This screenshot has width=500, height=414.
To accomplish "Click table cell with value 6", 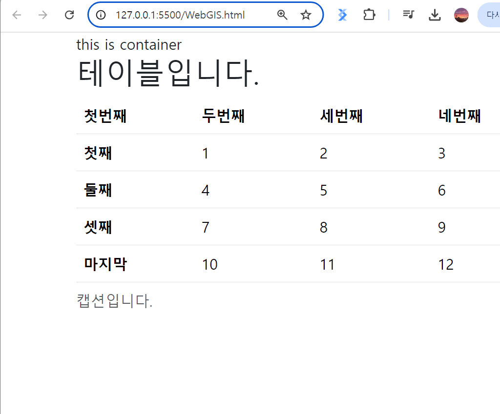I will 441,191.
